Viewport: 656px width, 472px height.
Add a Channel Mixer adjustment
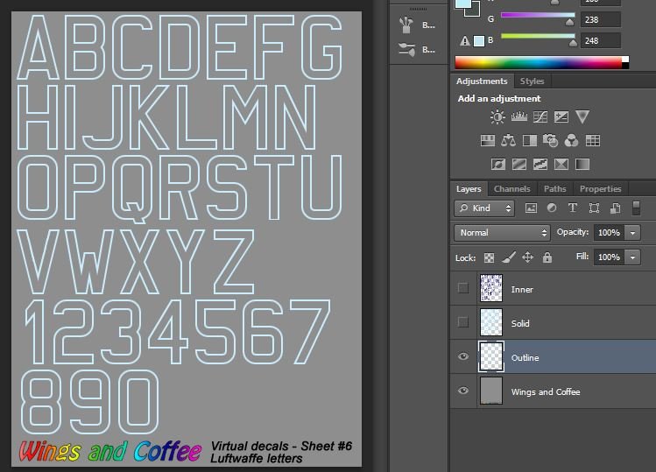point(572,141)
